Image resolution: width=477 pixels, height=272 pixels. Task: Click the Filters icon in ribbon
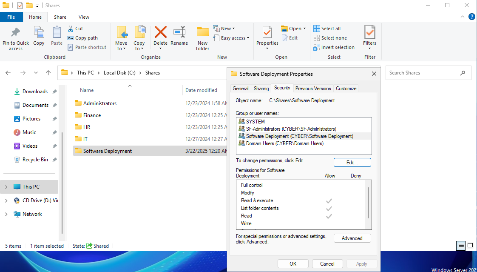point(369,33)
